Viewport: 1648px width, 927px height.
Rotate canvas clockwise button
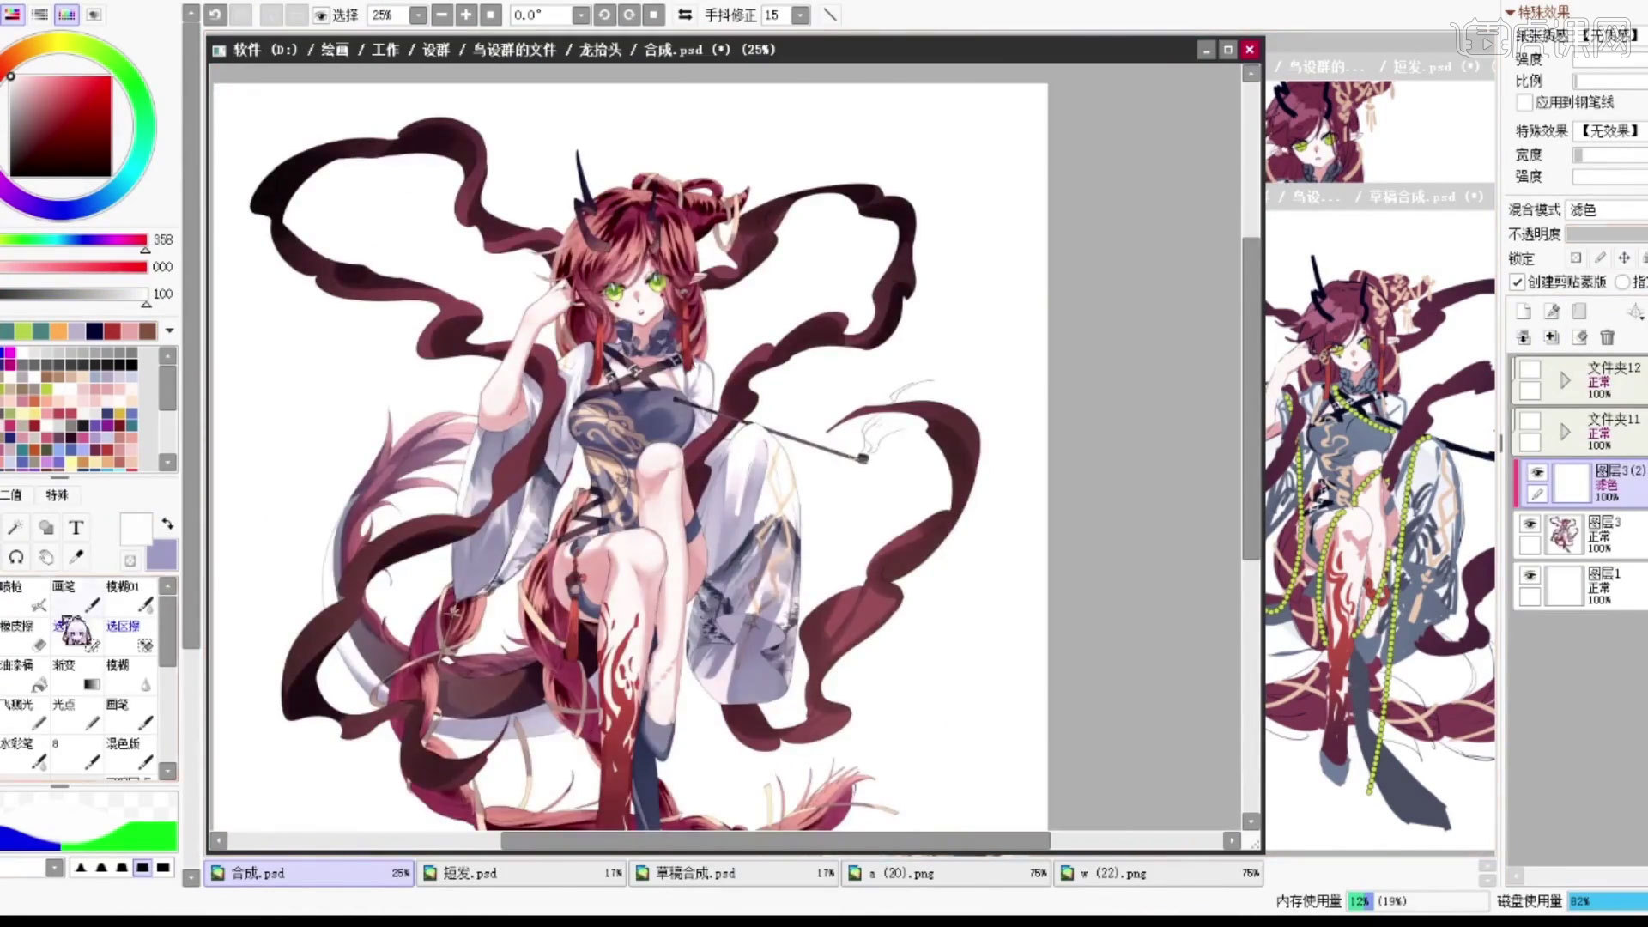point(629,15)
